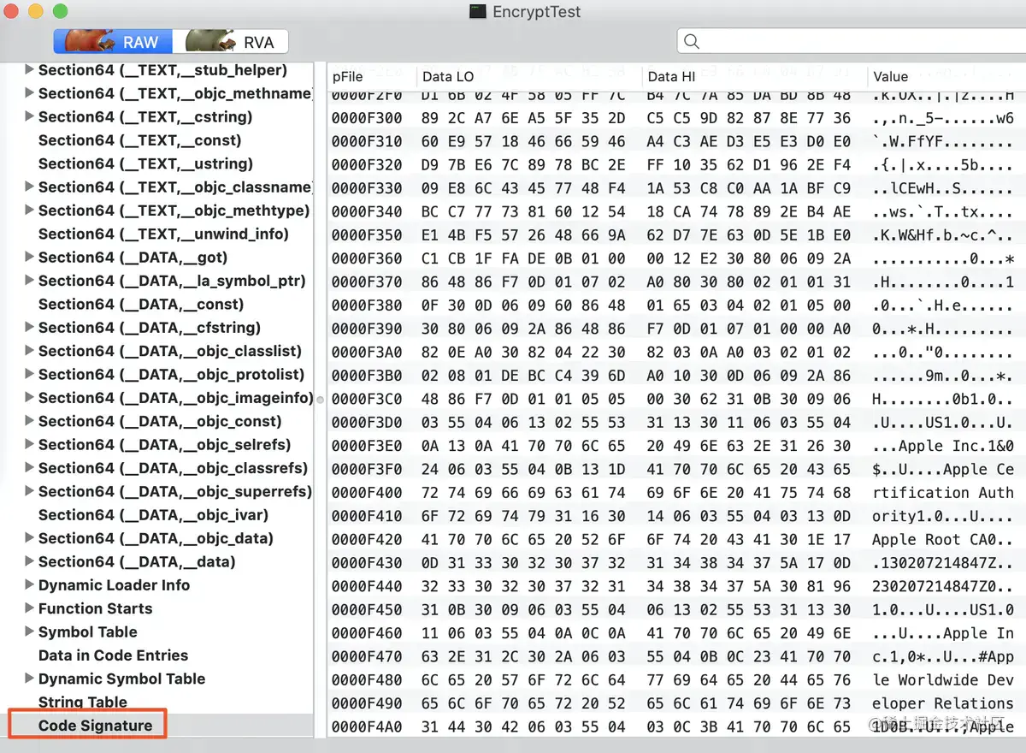1026x753 pixels.
Task: Expand the Symbol Table node
Action: tap(30, 631)
